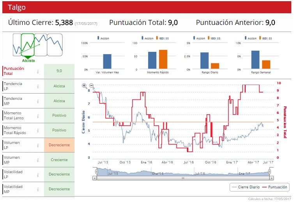Viewport: 294px width, 202px height.
Task: Click the Cierre Diario axis title
Action: pos(83,122)
